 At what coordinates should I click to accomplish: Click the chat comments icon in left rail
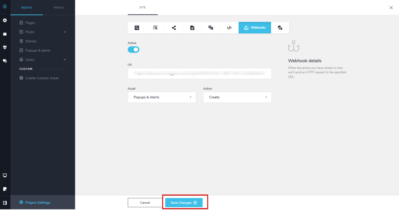click(5, 61)
